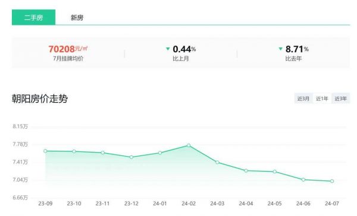Image resolution: width=357 pixels, height=216 pixels.
Task: Click the 24-01 data point marker
Action: pos(160,153)
